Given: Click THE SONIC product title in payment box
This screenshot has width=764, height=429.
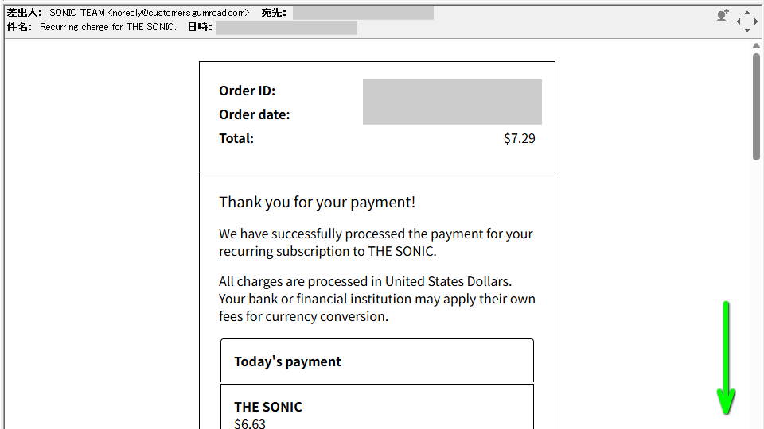Looking at the screenshot, I should [x=268, y=407].
